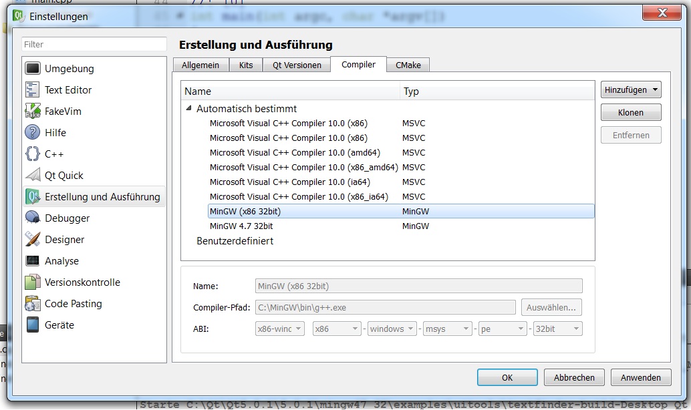The height and width of the screenshot is (410, 691).
Task: Select the Versionskontrolle document icon
Action: (x=33, y=282)
